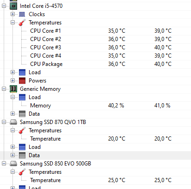Expand the Data node under Samsung 870 QVO

pos(12,155)
